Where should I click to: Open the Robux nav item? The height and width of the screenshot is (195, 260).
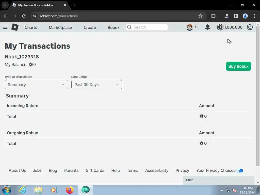tap(113, 27)
